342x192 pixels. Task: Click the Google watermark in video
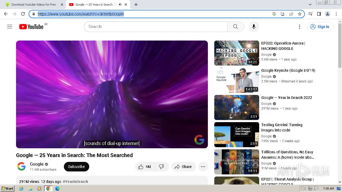coord(199,140)
